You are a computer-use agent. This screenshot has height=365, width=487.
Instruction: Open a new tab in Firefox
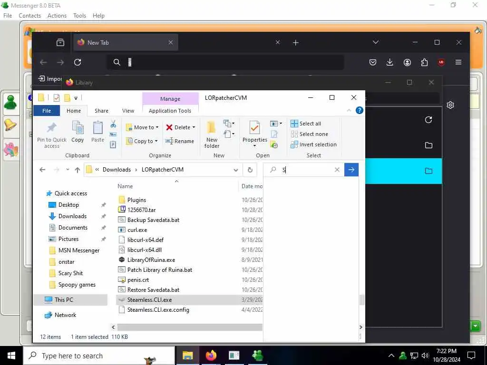pyautogui.click(x=296, y=42)
